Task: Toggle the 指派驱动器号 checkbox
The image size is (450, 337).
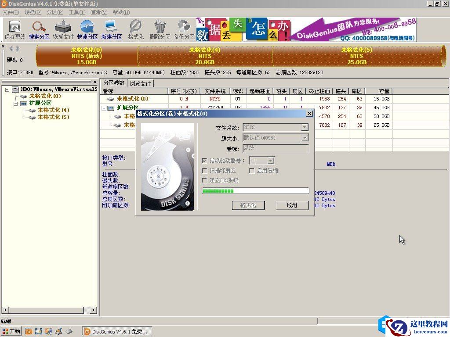Action: point(205,160)
